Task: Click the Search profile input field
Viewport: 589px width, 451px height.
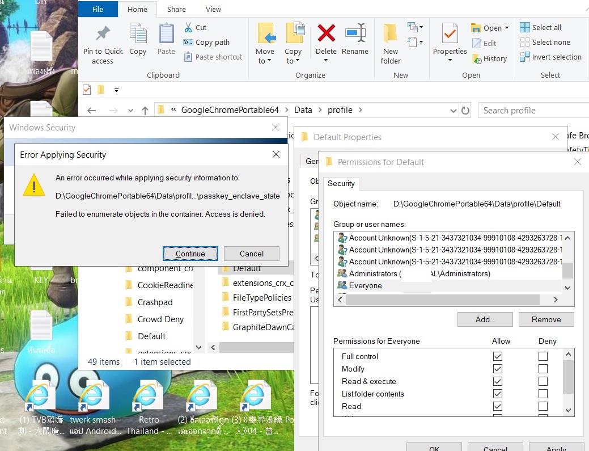Action: (533, 111)
